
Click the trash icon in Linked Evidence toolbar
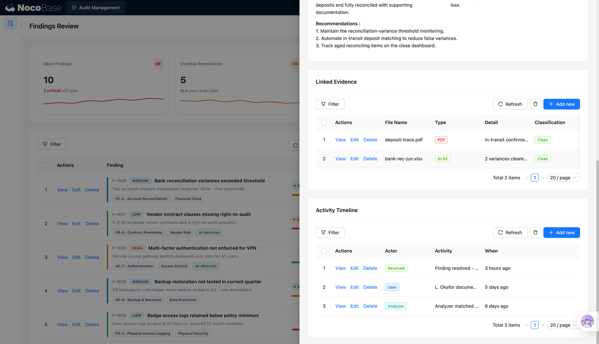536,104
